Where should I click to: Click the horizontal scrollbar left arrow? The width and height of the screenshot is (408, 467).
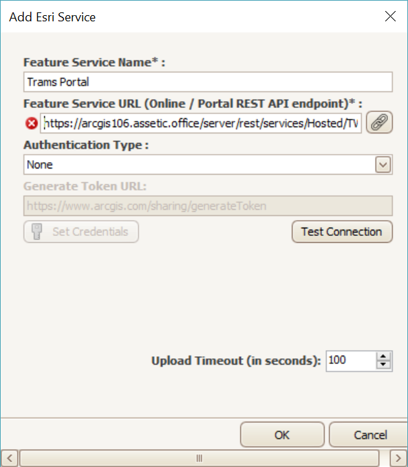click(10, 458)
